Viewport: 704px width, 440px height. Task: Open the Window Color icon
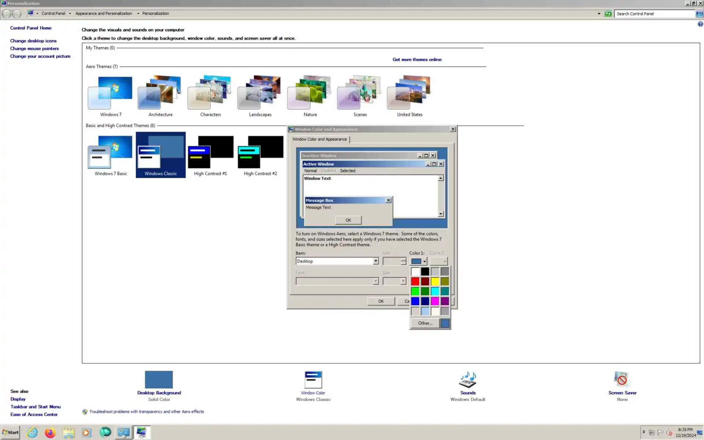coord(313,380)
